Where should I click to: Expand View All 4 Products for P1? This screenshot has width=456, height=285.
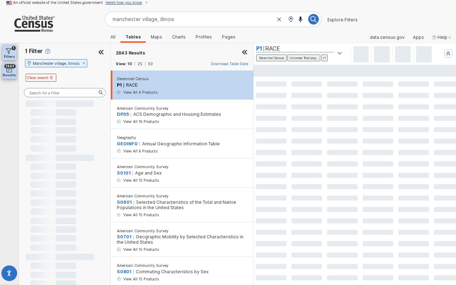tap(137, 92)
